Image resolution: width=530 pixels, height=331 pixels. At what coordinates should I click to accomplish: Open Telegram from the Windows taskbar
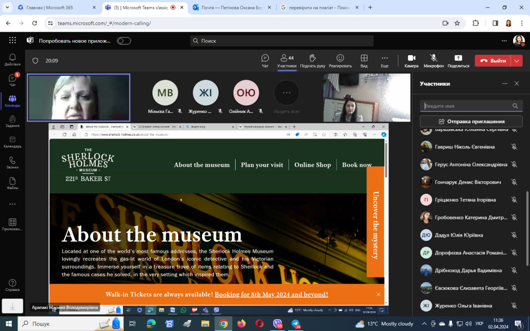pyautogui.click(x=296, y=324)
